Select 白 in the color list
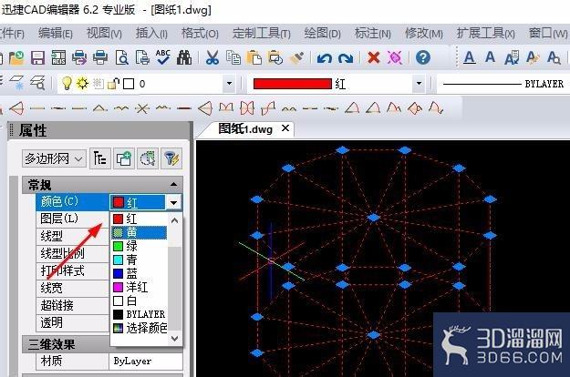This screenshot has height=377, width=570. click(139, 301)
